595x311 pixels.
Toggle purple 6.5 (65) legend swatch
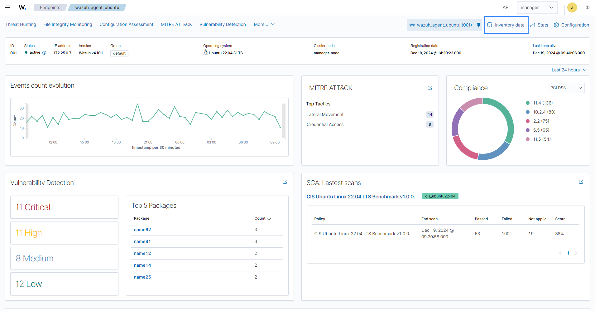pyautogui.click(x=528, y=130)
